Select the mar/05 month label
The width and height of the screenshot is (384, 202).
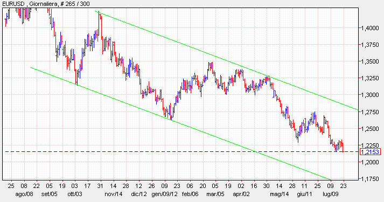pyautogui.click(x=215, y=194)
